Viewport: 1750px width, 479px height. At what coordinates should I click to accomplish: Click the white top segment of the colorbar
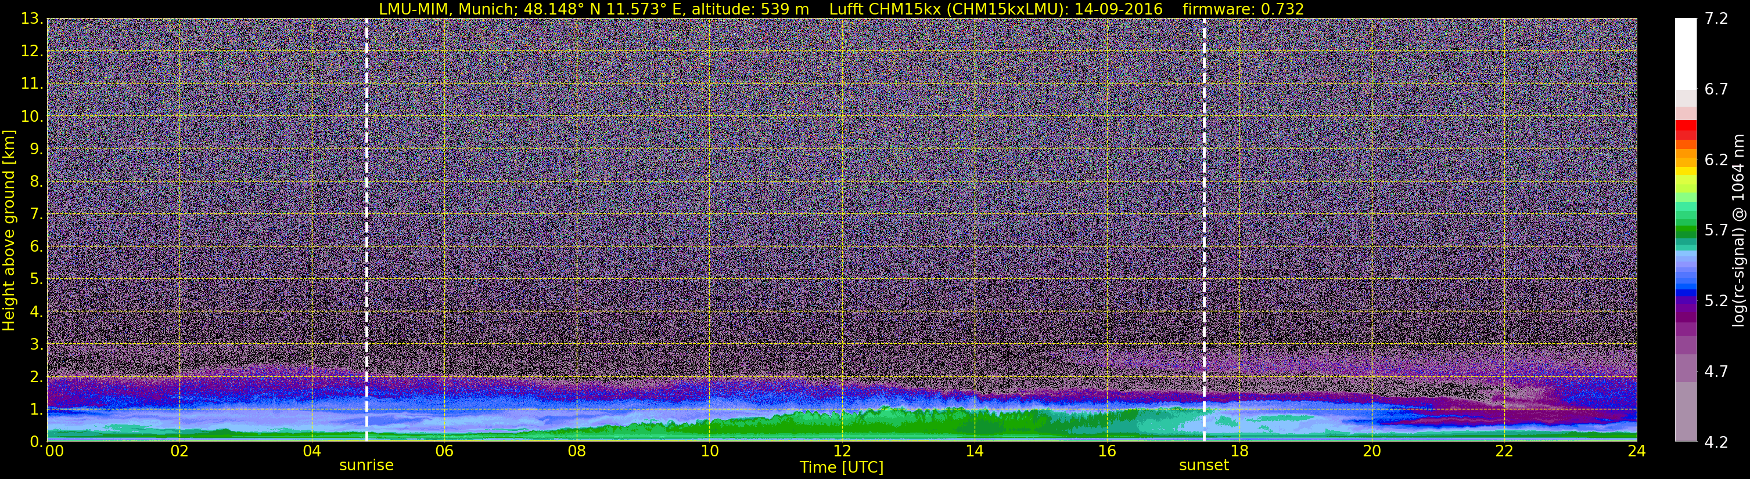pos(1686,55)
